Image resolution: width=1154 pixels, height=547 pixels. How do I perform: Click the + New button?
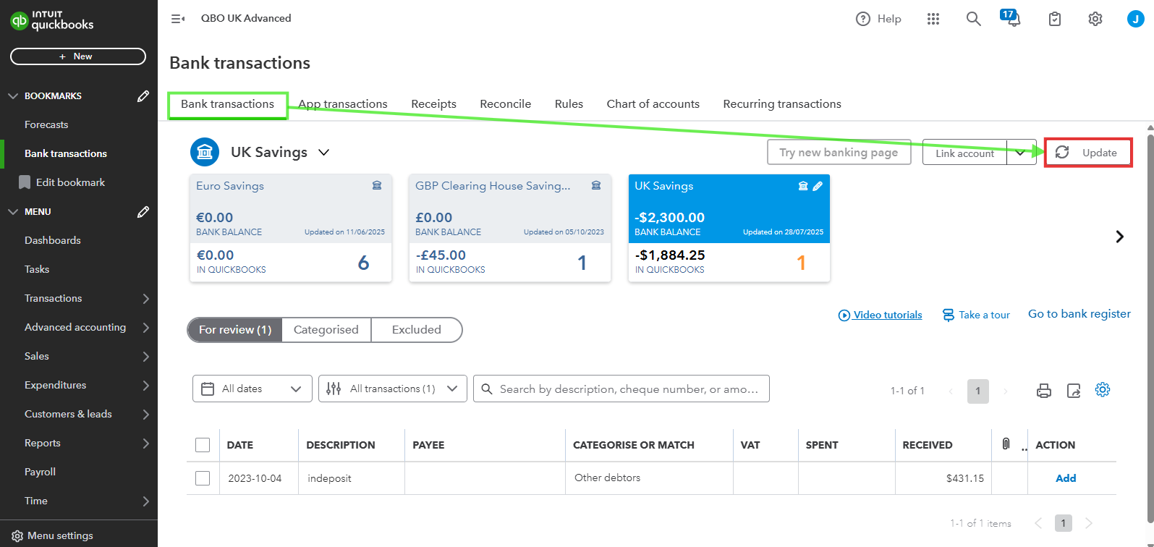pos(78,56)
